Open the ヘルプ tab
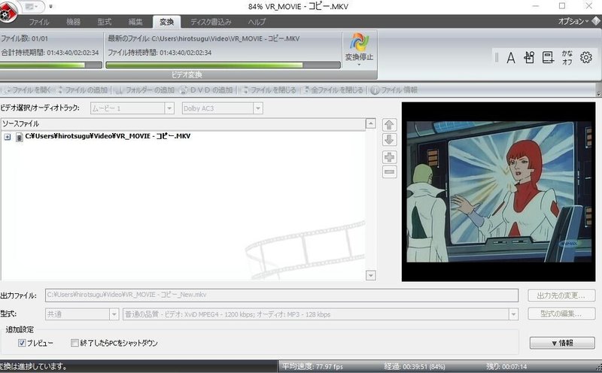Screen dimensions: 602x373 click(x=257, y=22)
